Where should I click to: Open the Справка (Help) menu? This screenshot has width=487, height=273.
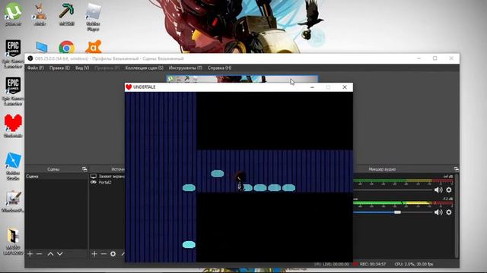[219, 67]
